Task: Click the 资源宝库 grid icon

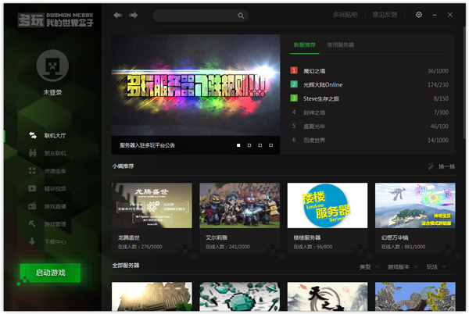Action: coord(32,170)
